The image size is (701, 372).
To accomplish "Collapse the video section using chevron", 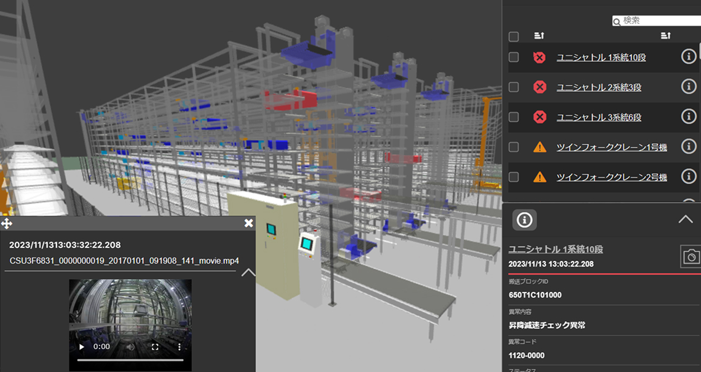I will coord(248,272).
